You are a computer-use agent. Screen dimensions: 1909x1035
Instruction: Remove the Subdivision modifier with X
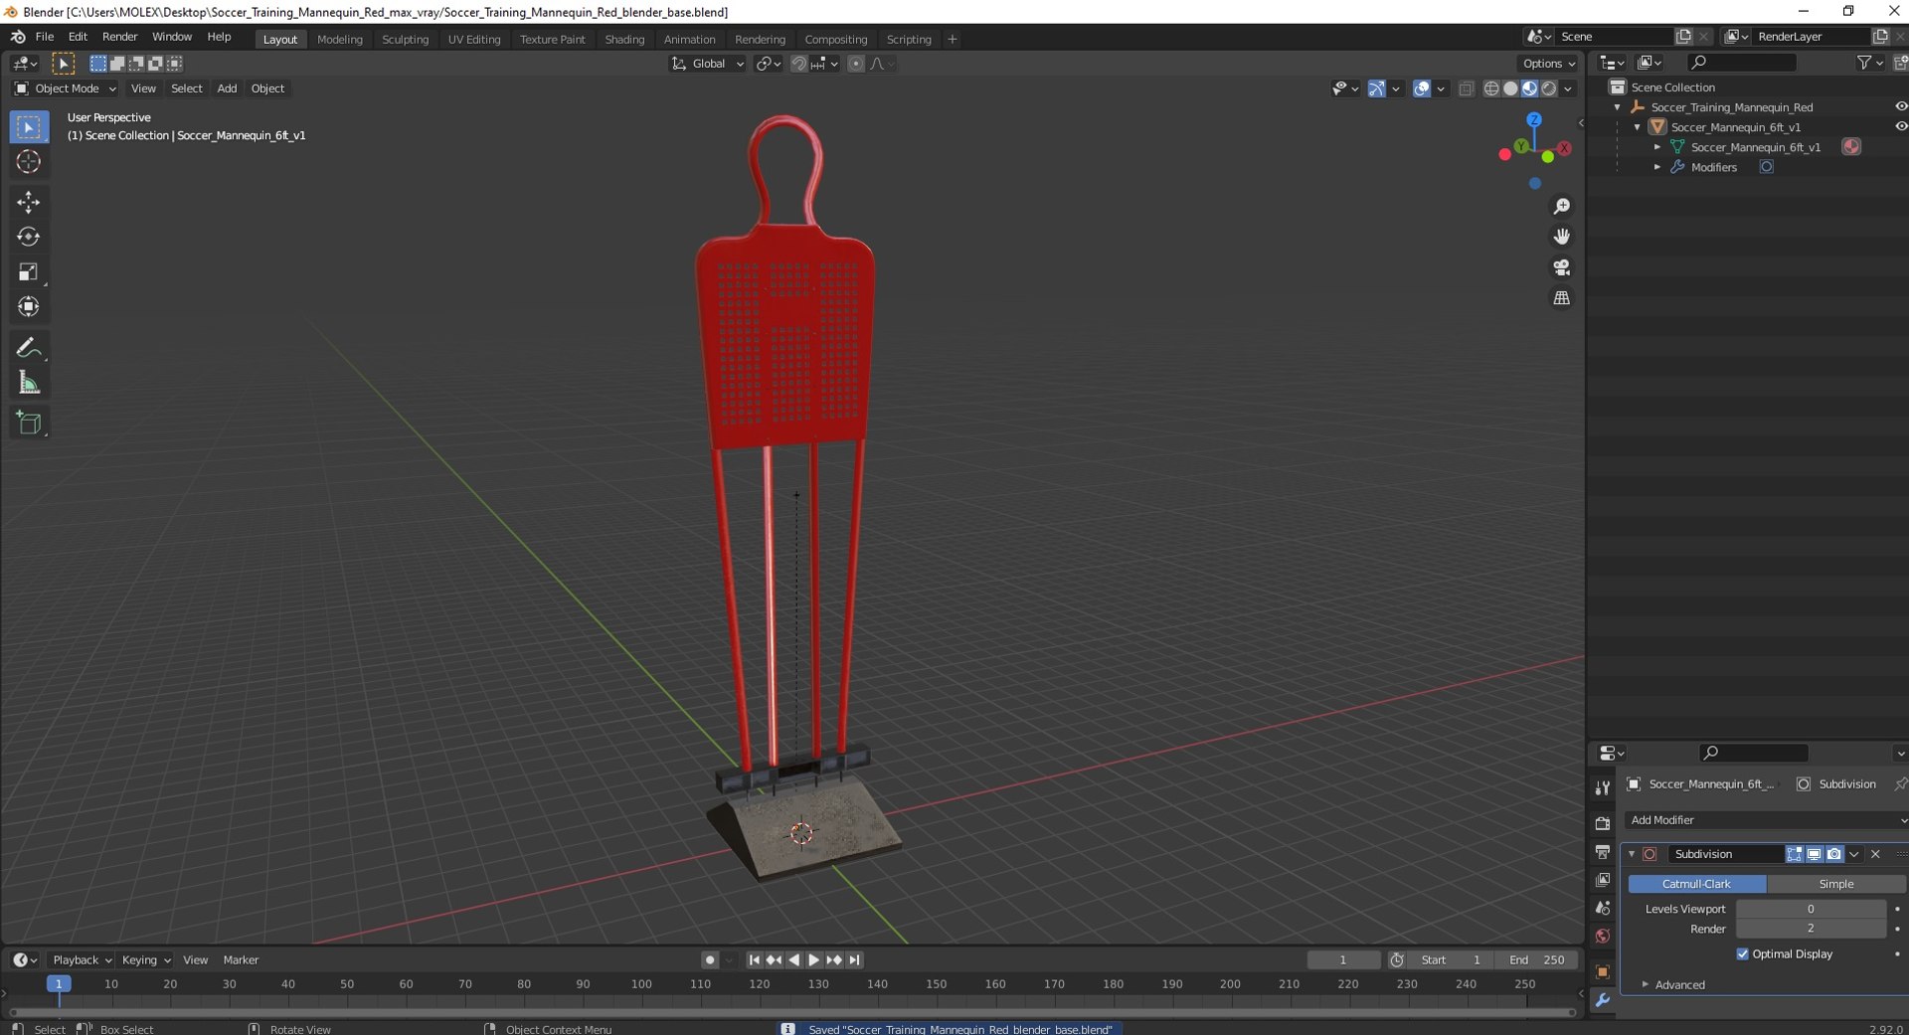1875,854
